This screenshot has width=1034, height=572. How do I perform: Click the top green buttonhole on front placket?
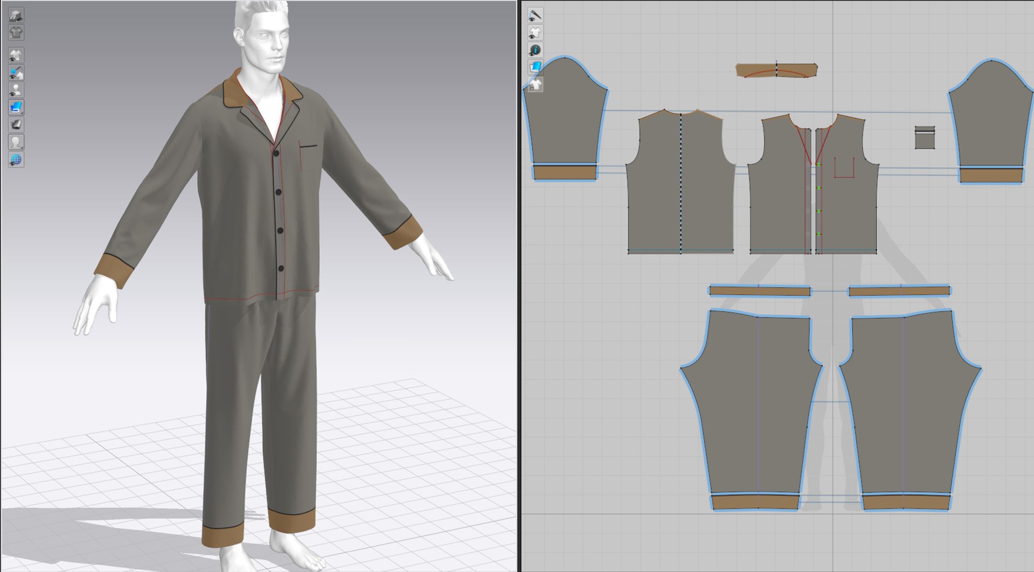coord(819,164)
